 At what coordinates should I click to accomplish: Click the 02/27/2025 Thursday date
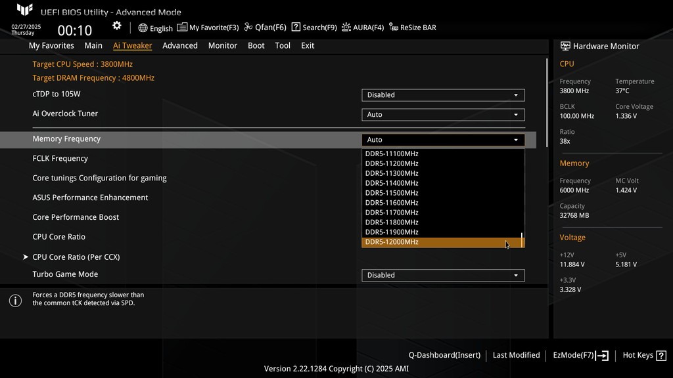26,30
